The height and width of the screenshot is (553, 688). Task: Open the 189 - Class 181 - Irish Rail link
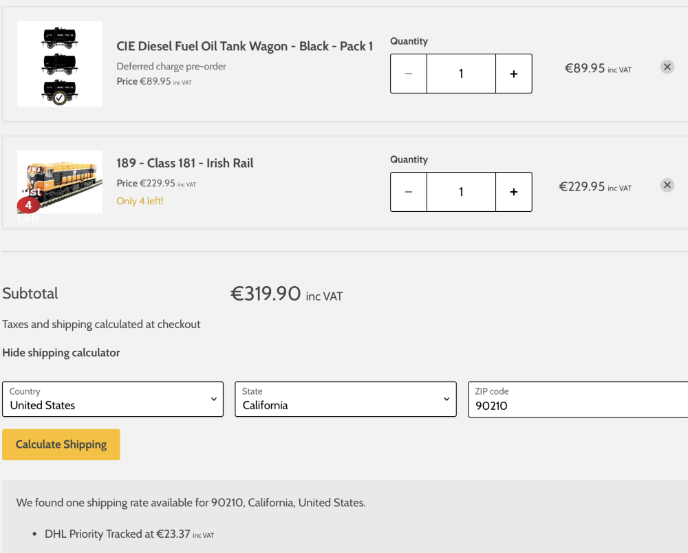tap(185, 163)
